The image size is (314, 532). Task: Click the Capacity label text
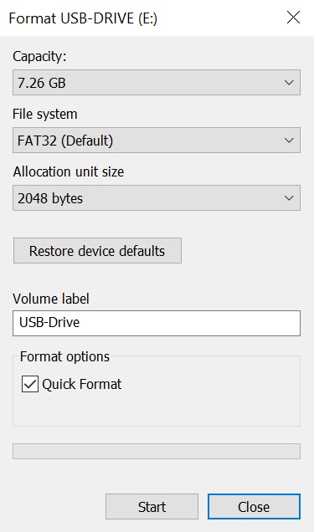pyautogui.click(x=39, y=56)
